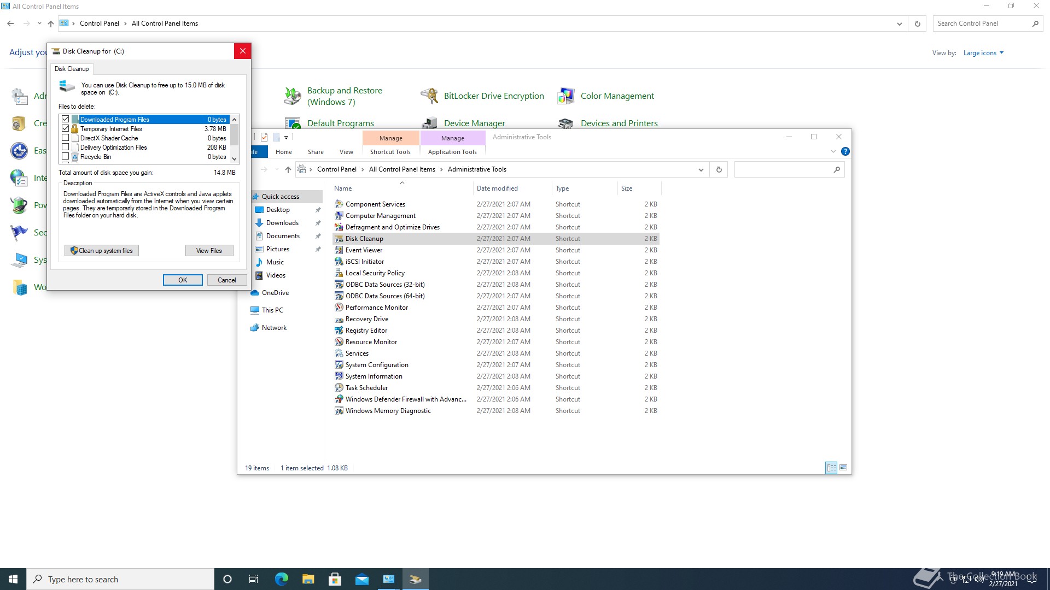Switch to Application Tools tab

[452, 152]
